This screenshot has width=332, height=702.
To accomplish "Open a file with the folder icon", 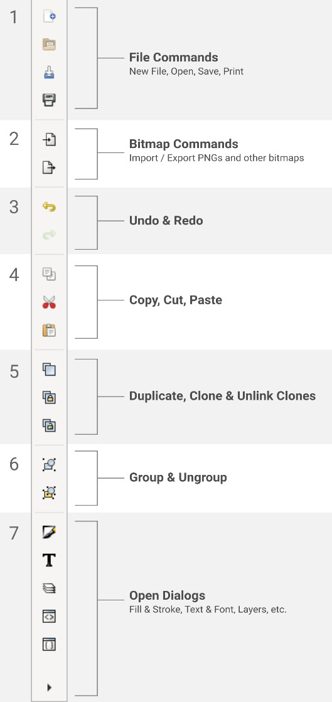I will tap(50, 45).
